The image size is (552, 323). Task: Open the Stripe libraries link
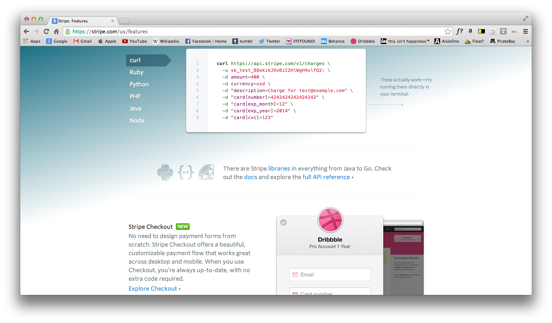pos(279,168)
